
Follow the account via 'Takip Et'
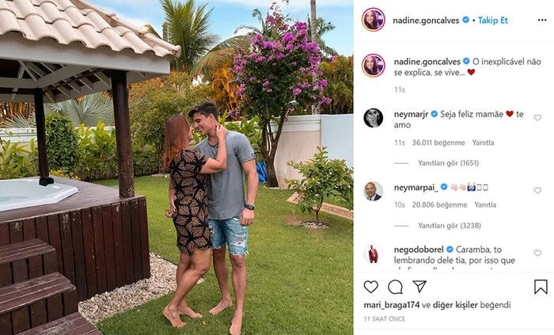493,21
